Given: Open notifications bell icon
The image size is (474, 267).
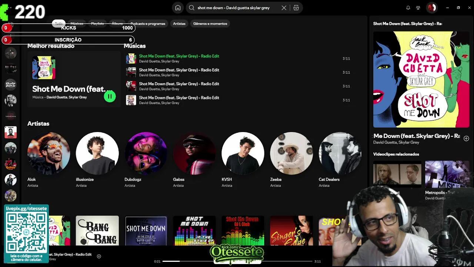Looking at the screenshot, I should pyautogui.click(x=408, y=8).
